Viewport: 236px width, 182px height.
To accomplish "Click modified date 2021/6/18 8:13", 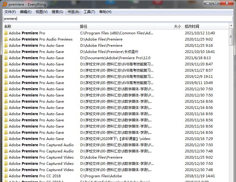I will coord(198,58).
